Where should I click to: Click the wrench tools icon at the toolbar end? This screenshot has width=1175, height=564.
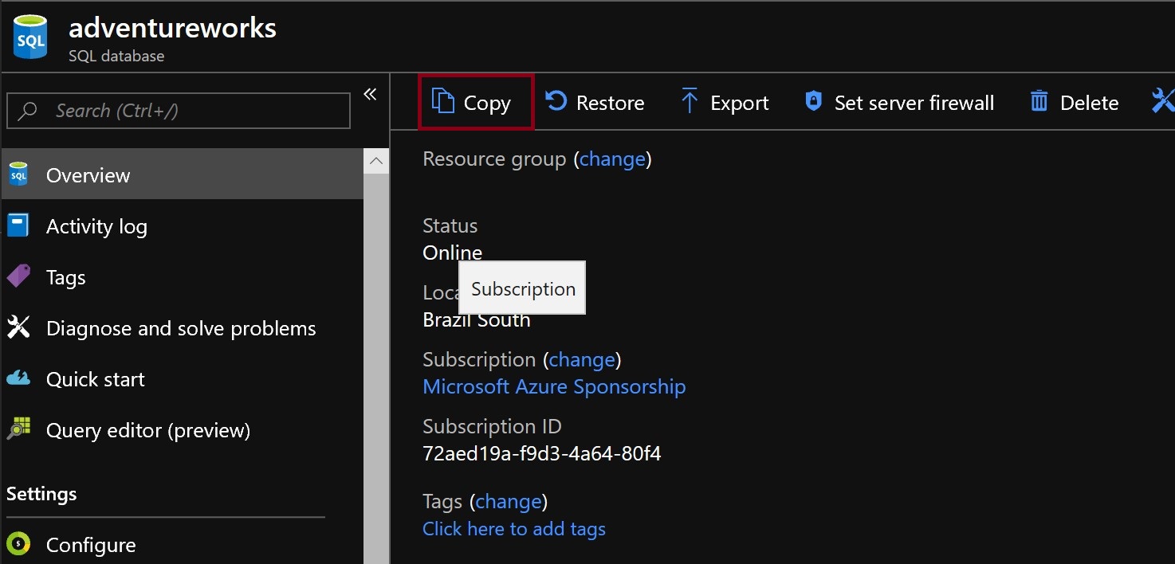(x=1163, y=100)
